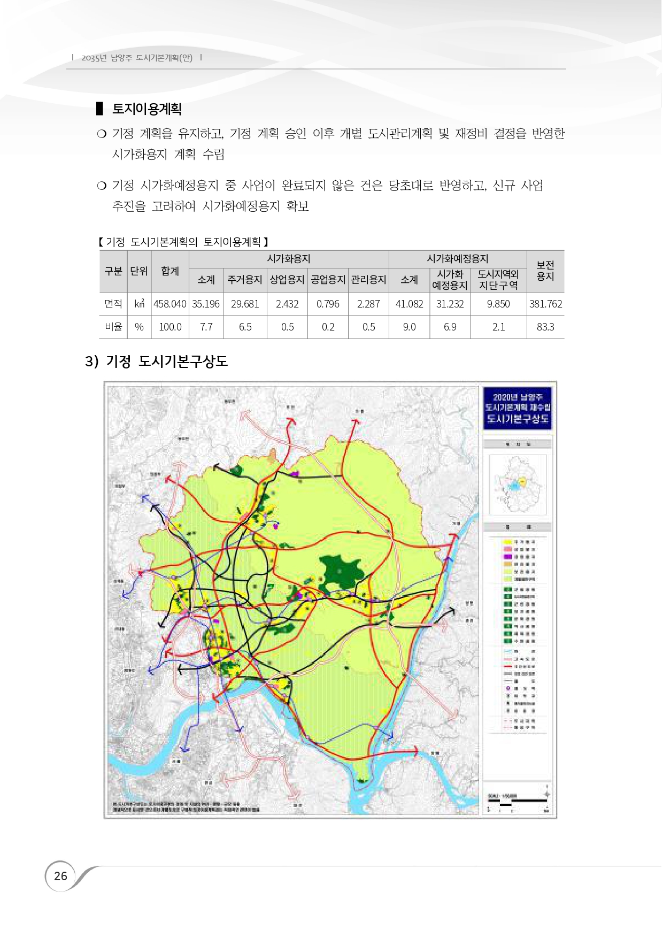663x938 pixels.
Task: Click the "보전 용지" column header
Action: tap(545, 271)
